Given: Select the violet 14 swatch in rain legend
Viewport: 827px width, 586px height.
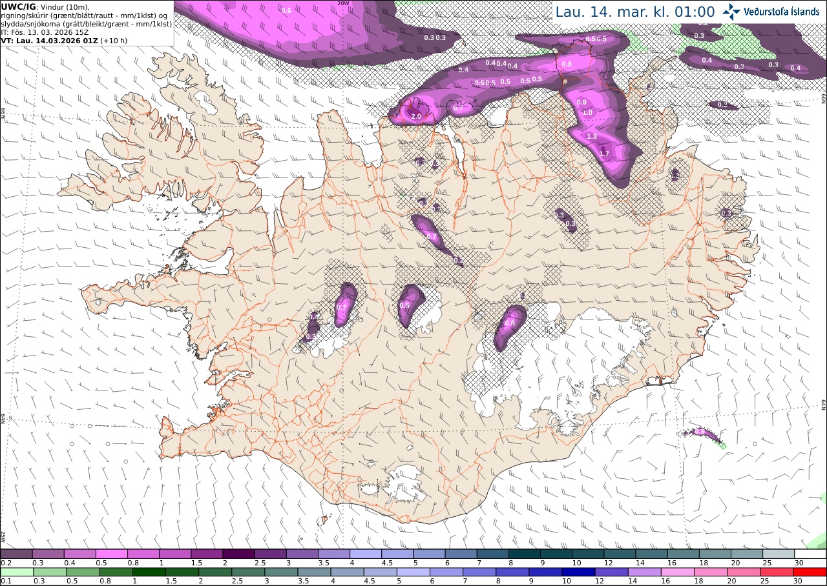Looking at the screenshot, I should click(645, 572).
